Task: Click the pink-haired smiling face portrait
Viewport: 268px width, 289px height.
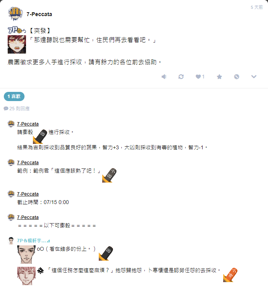Action: point(26,276)
